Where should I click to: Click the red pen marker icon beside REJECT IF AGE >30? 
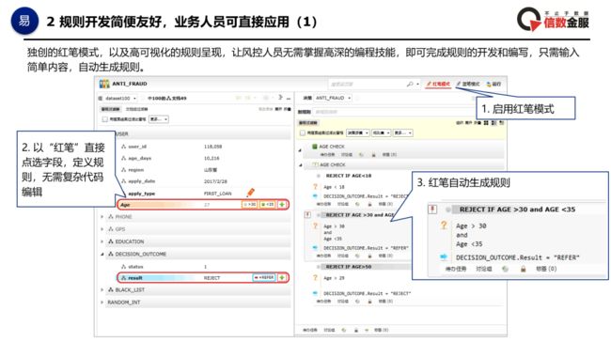[x=307, y=215]
